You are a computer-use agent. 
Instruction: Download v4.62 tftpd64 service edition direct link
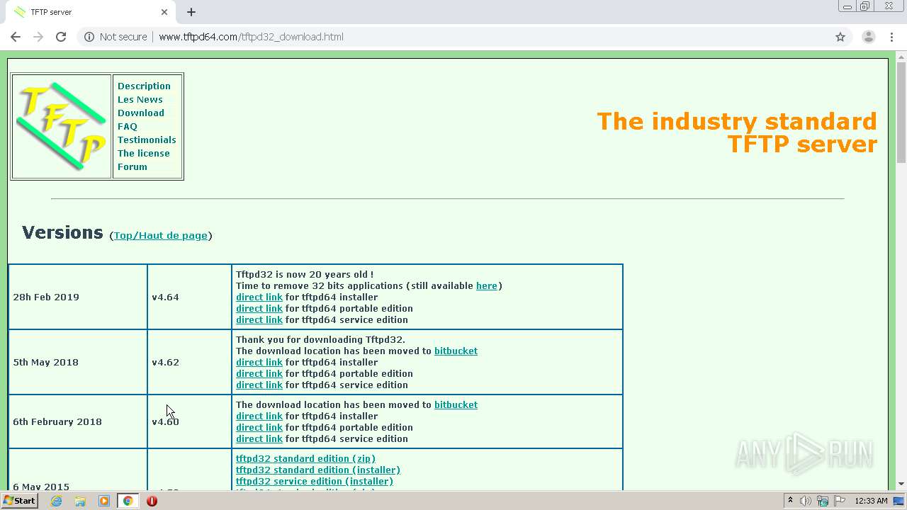click(259, 385)
